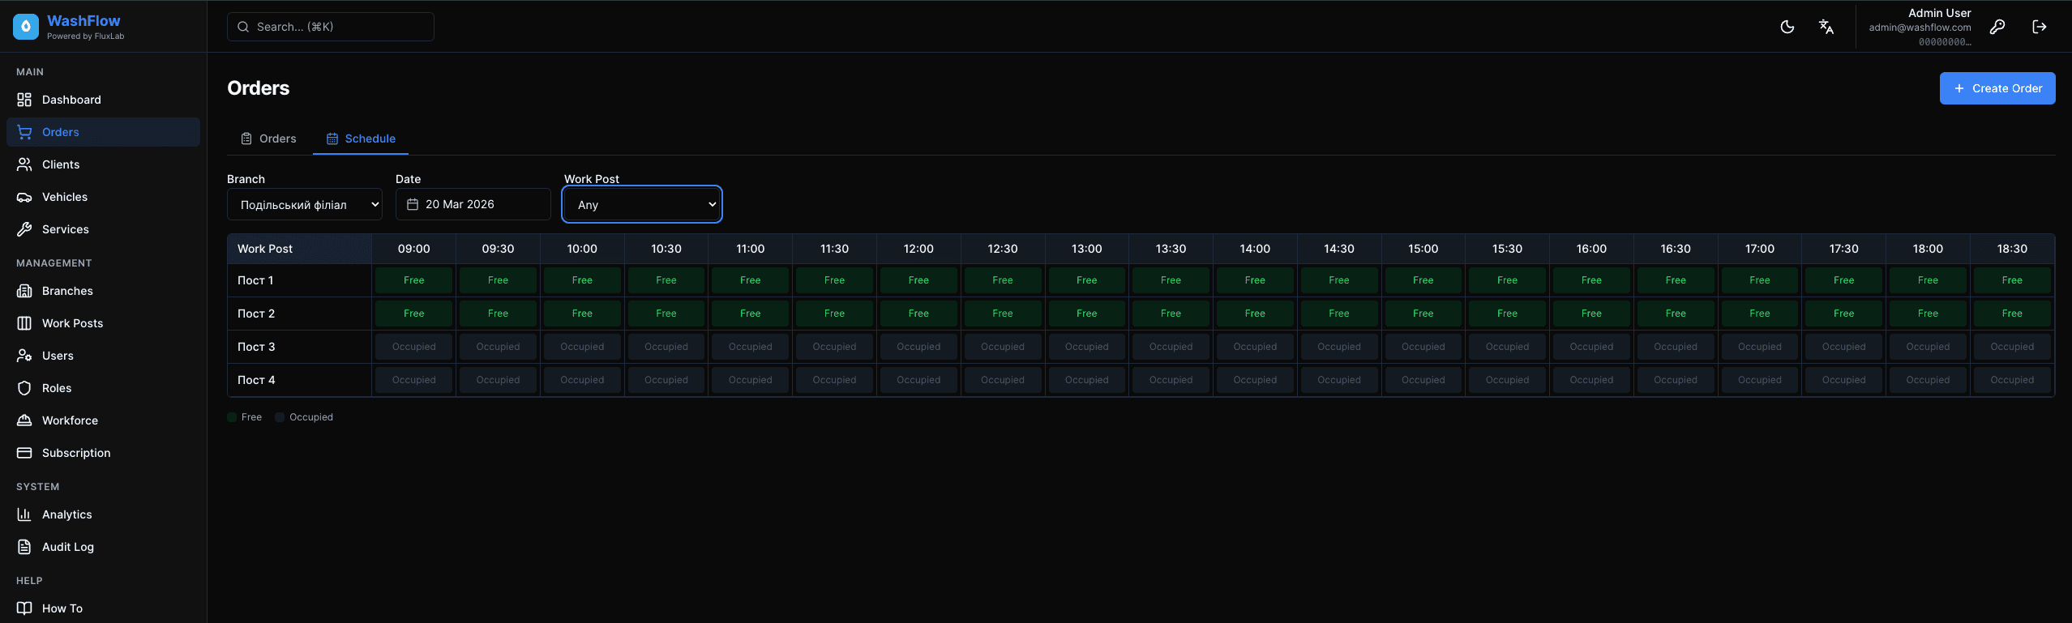Image resolution: width=2072 pixels, height=623 pixels.
Task: Click the Create Order button
Action: tap(1997, 88)
